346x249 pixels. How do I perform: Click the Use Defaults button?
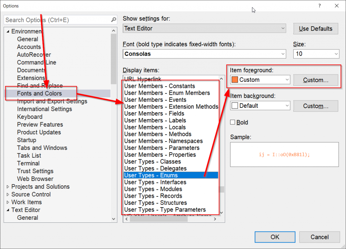pyautogui.click(x=316, y=29)
